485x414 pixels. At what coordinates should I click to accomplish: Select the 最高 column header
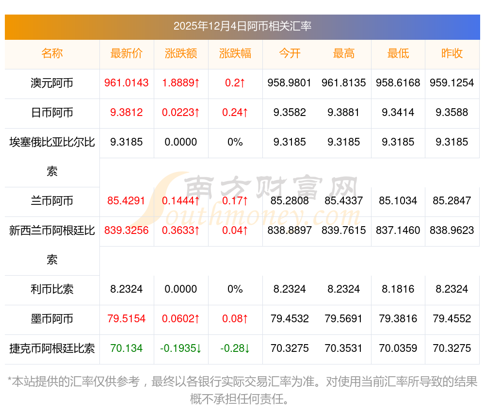pyautogui.click(x=344, y=54)
